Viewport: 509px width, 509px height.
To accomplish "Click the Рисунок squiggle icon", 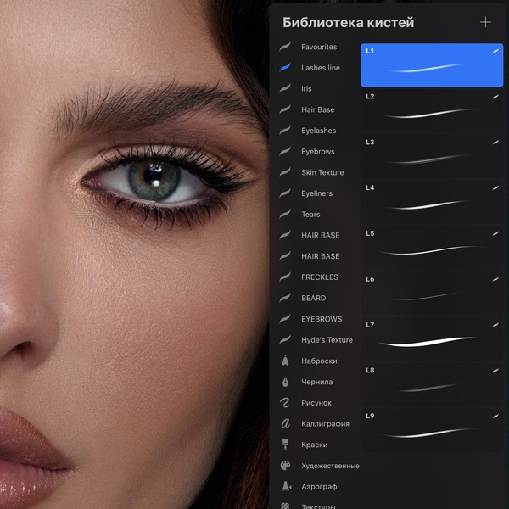I will pos(285,403).
